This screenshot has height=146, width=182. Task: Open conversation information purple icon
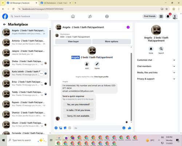point(128,27)
